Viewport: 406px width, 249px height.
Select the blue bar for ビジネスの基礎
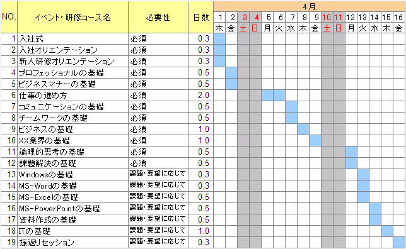pyautogui.click(x=303, y=129)
